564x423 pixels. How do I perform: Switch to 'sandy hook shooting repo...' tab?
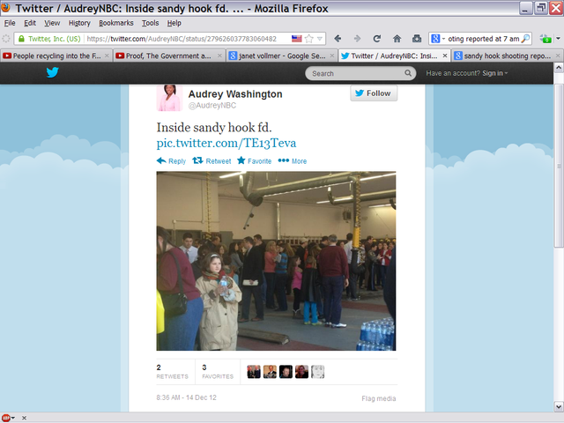[x=508, y=56]
